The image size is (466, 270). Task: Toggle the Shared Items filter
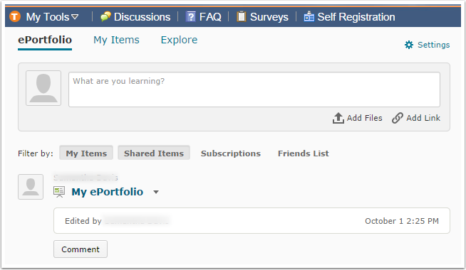tap(154, 153)
